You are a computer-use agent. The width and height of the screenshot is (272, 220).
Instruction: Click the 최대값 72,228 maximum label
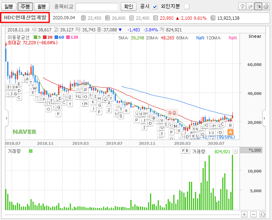point(32,43)
